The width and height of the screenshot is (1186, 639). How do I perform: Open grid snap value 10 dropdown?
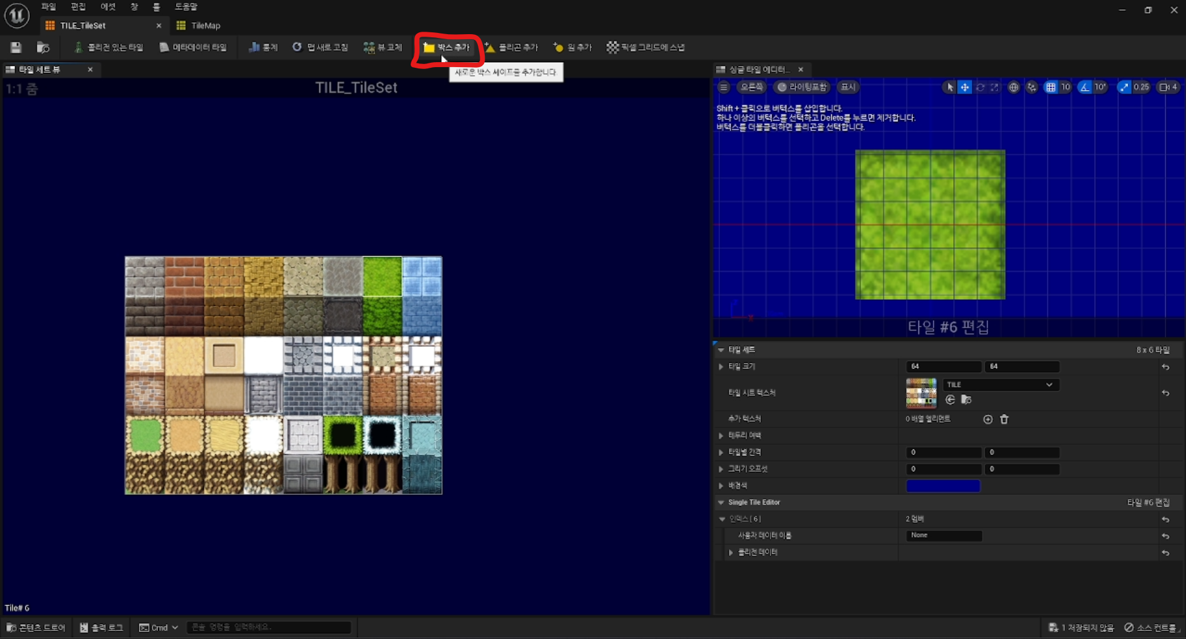1065,87
